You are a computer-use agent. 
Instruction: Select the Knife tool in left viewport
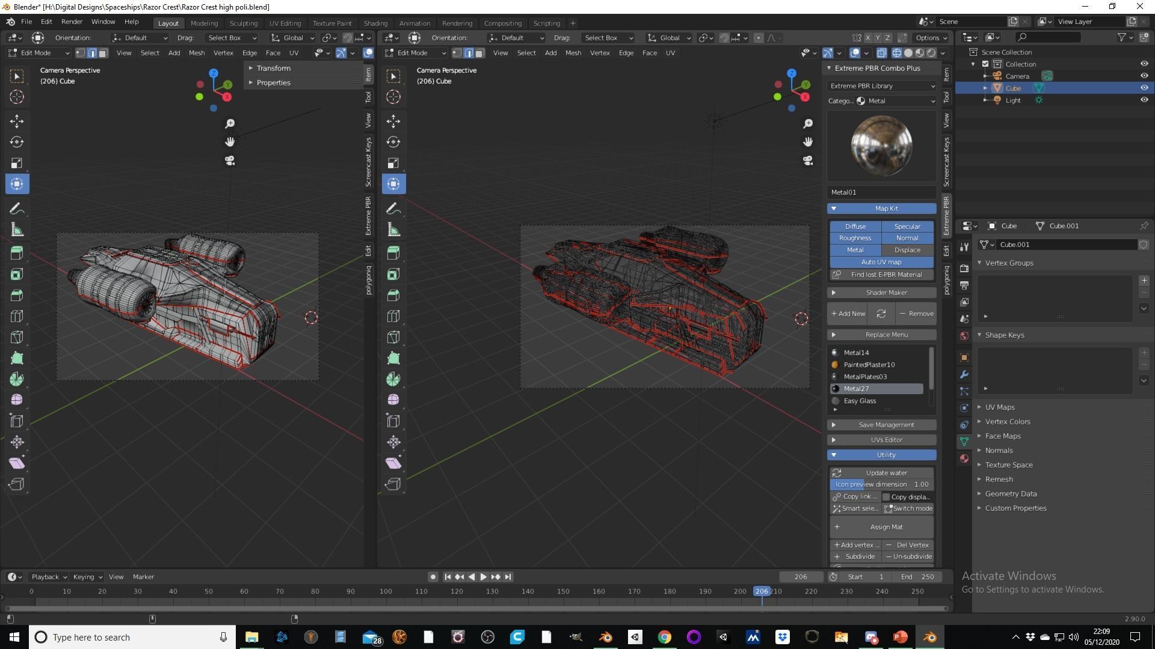pyautogui.click(x=17, y=337)
